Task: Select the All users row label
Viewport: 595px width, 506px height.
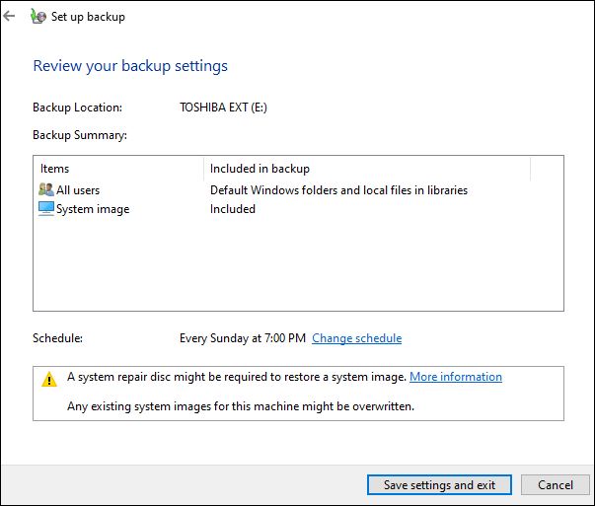Action: coord(78,189)
